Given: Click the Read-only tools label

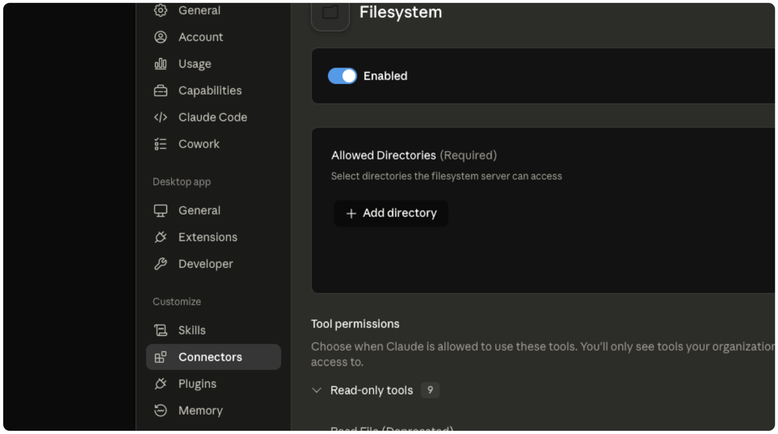Looking at the screenshot, I should coord(372,391).
